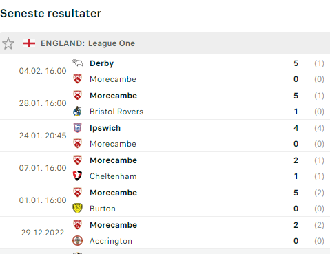
Task: Click the Accrington club crest
Action: point(77,241)
